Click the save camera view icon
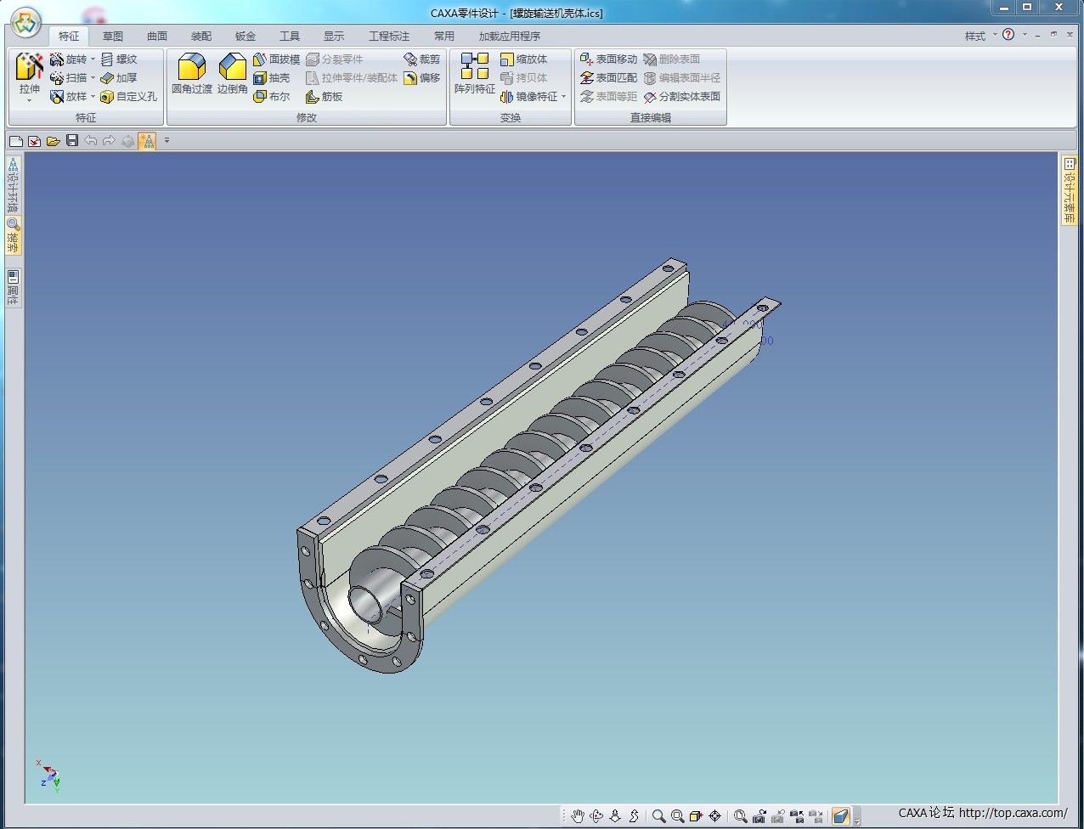This screenshot has height=829, width=1084. (759, 816)
